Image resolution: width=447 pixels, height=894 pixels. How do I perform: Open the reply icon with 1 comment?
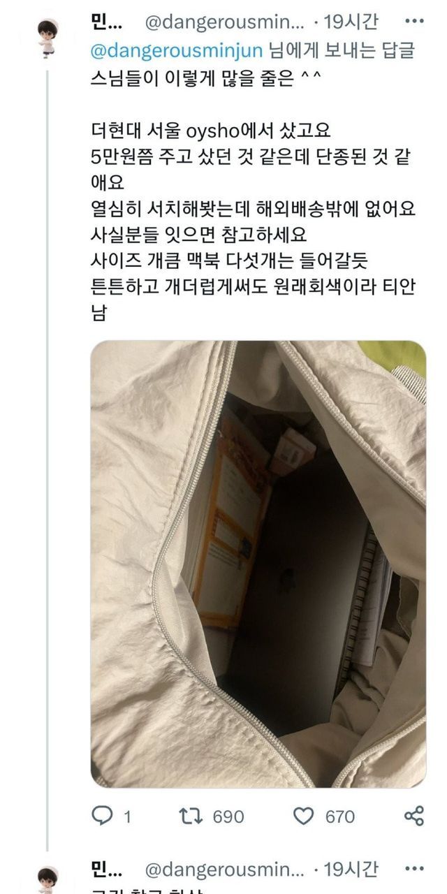click(103, 816)
